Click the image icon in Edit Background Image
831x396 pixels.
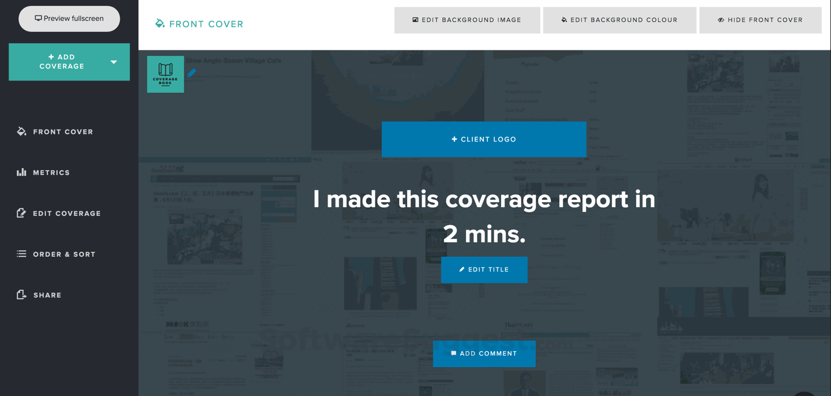pos(416,20)
